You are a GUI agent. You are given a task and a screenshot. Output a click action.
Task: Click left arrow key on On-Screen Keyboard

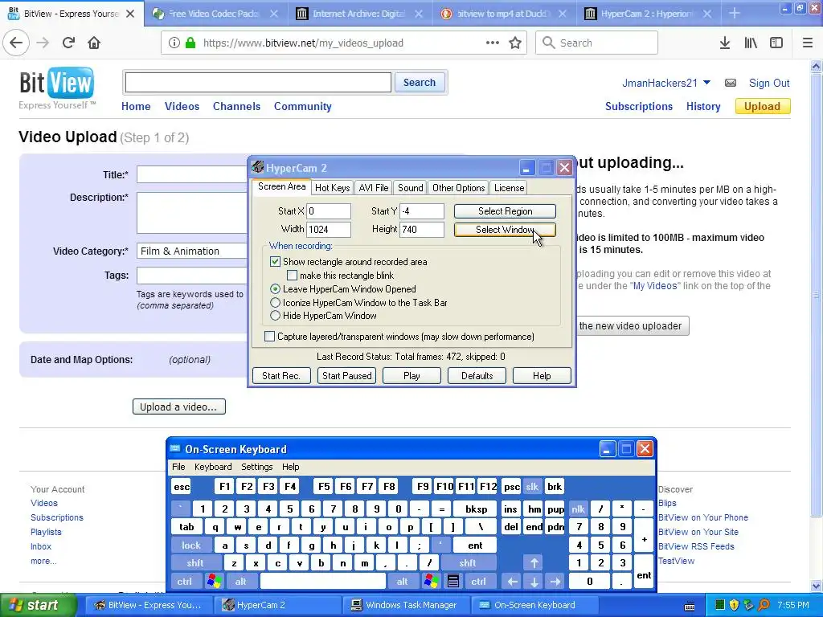pos(512,582)
